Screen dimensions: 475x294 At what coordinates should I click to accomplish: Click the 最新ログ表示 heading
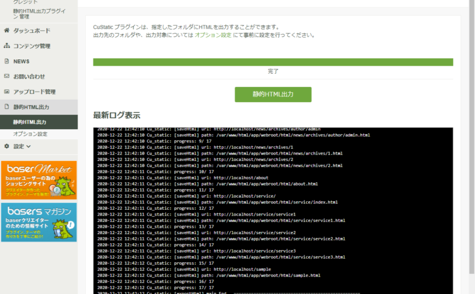(117, 115)
